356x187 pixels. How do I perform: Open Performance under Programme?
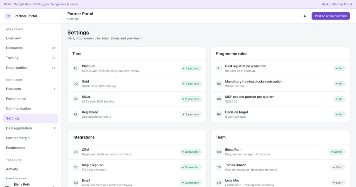pos(31,99)
